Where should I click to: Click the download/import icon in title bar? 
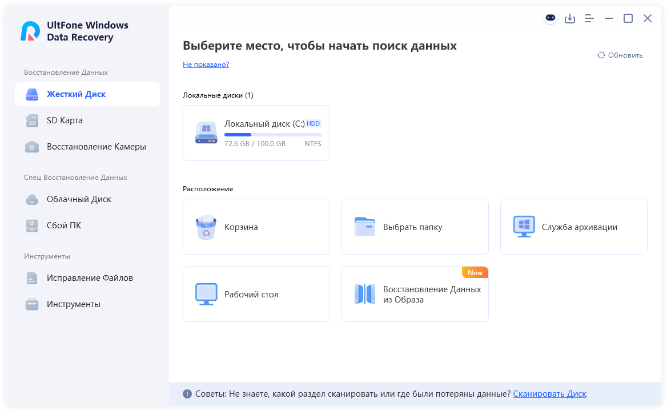pyautogui.click(x=570, y=19)
